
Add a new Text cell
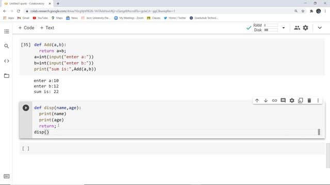coord(47,28)
